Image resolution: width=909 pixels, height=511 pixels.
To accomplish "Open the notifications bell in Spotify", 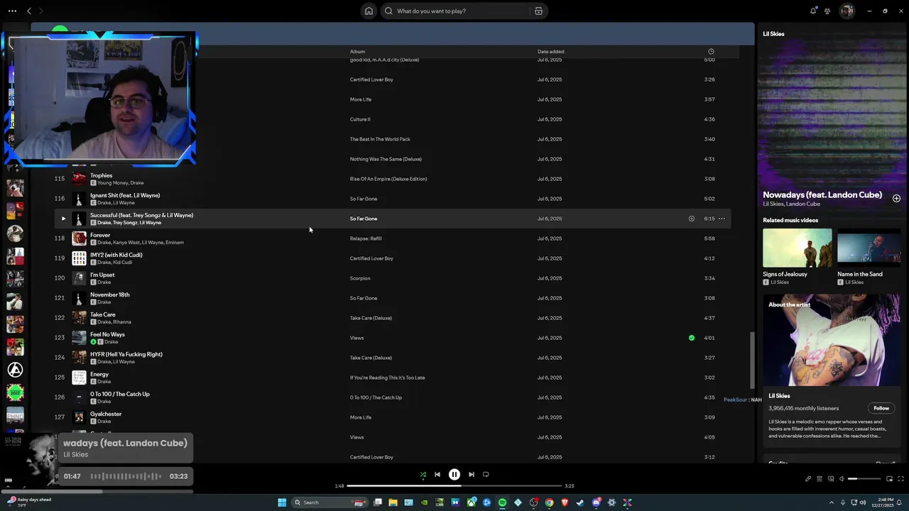I will [813, 11].
